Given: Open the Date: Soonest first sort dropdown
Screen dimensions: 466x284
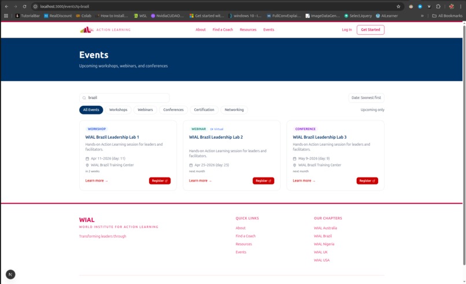Looking at the screenshot, I should (x=366, y=98).
